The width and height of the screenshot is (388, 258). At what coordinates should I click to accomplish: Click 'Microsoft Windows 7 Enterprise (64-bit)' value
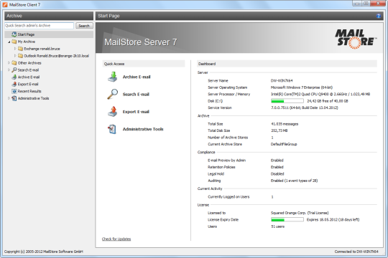302,87
